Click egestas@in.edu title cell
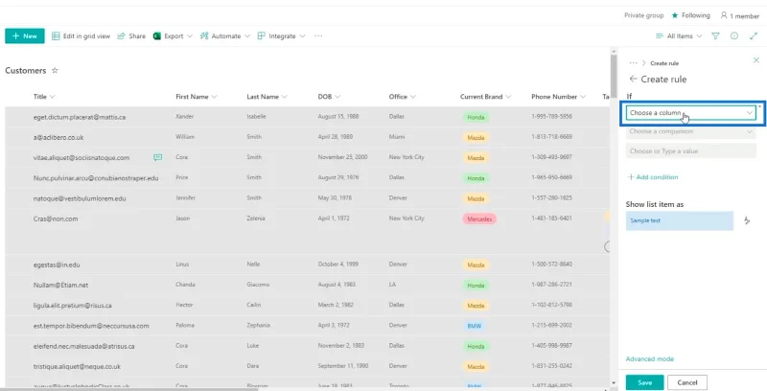This screenshot has width=767, height=391. (57, 264)
